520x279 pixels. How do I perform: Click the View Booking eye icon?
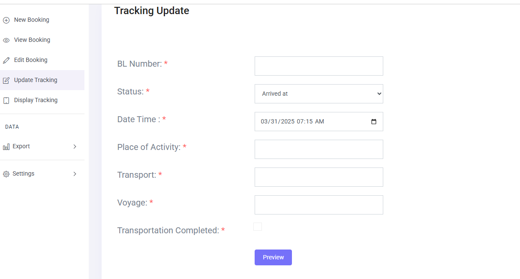6,40
